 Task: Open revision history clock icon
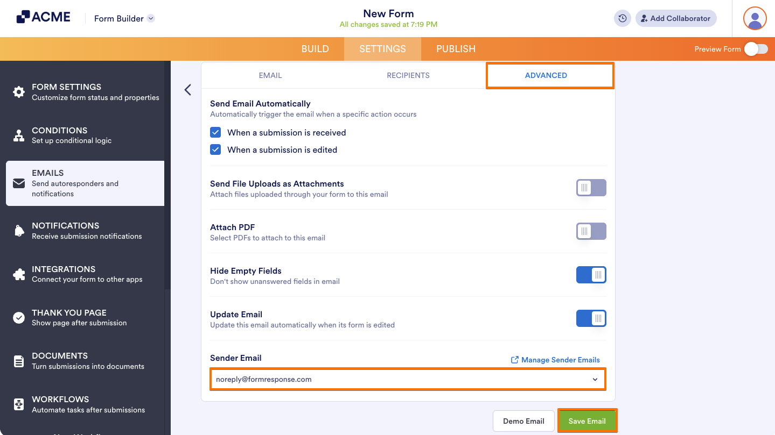click(623, 18)
